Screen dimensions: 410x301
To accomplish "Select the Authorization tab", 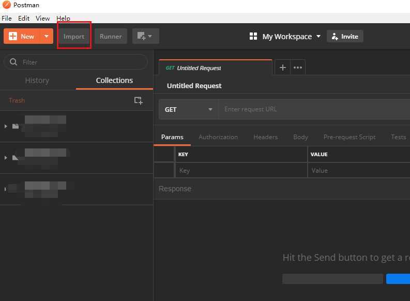I will [218, 137].
